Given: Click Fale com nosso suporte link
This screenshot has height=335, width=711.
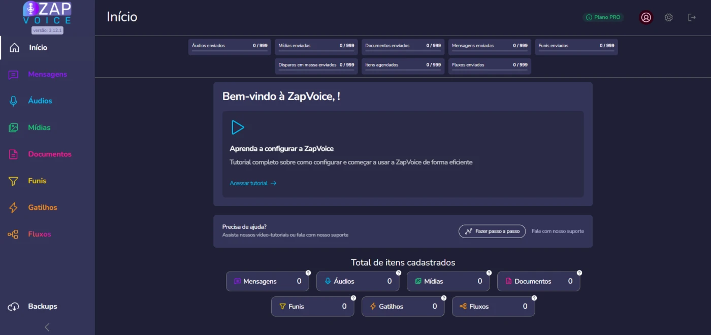Looking at the screenshot, I should coord(558,231).
